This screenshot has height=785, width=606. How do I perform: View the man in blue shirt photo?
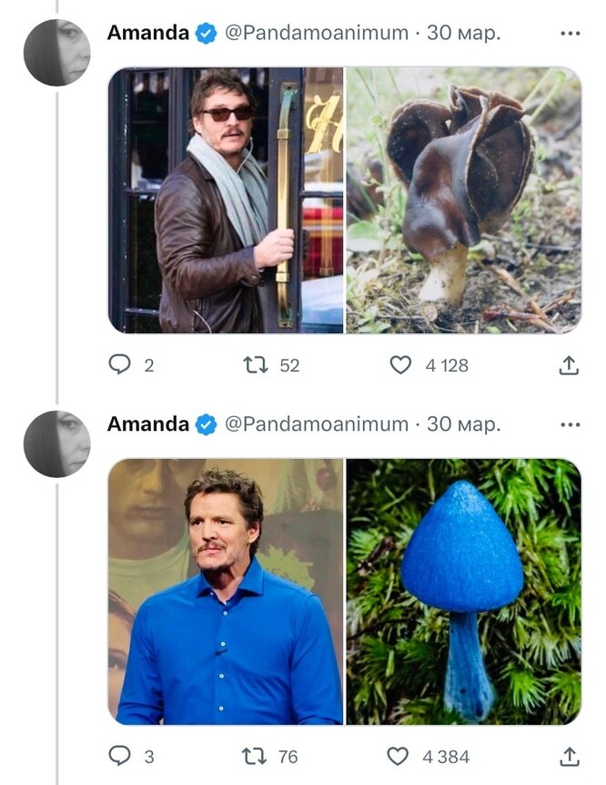pyautogui.click(x=227, y=591)
